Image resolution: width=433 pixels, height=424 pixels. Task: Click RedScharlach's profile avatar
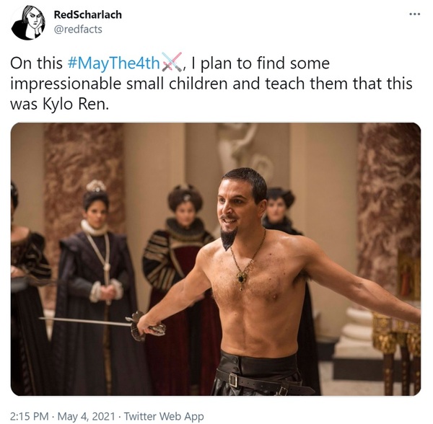pos(28,23)
